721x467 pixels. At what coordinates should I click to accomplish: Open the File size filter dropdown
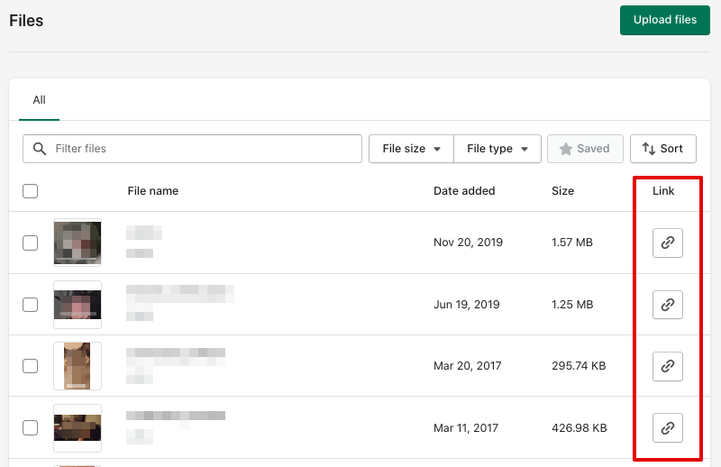(411, 149)
